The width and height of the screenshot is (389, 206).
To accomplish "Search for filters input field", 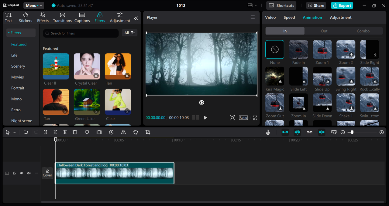I will [x=81, y=33].
